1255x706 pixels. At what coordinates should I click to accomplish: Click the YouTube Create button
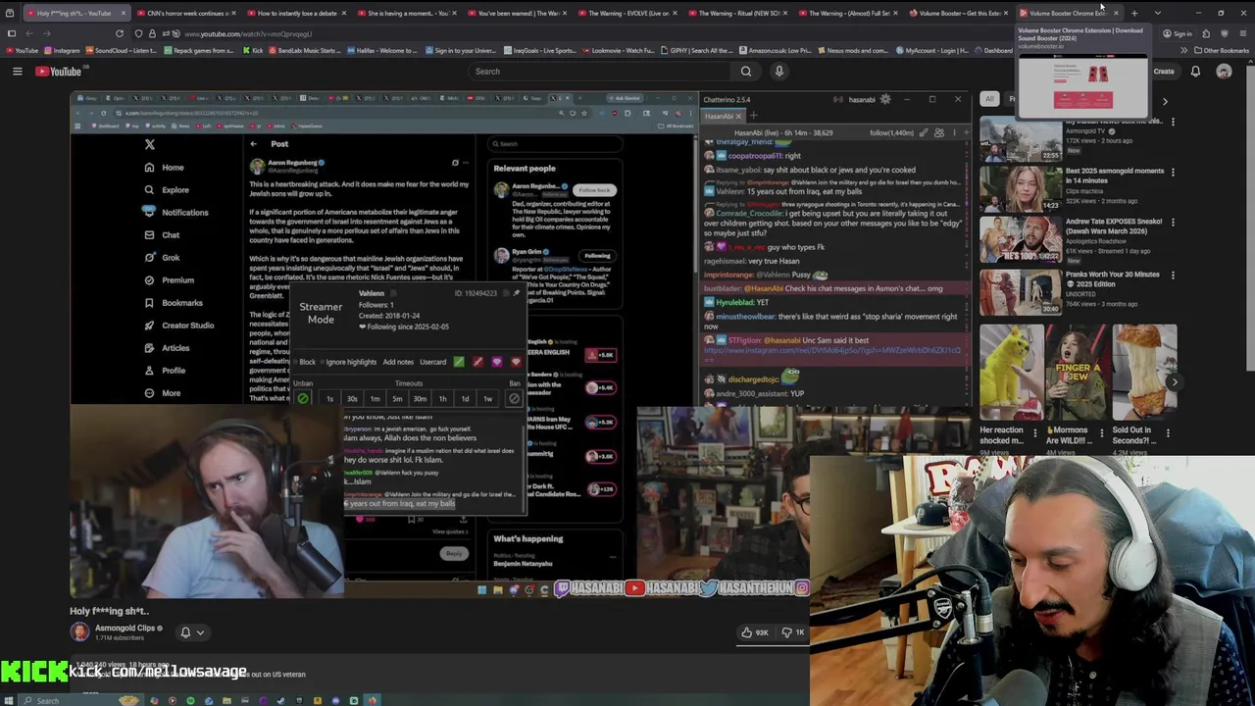click(x=1163, y=71)
